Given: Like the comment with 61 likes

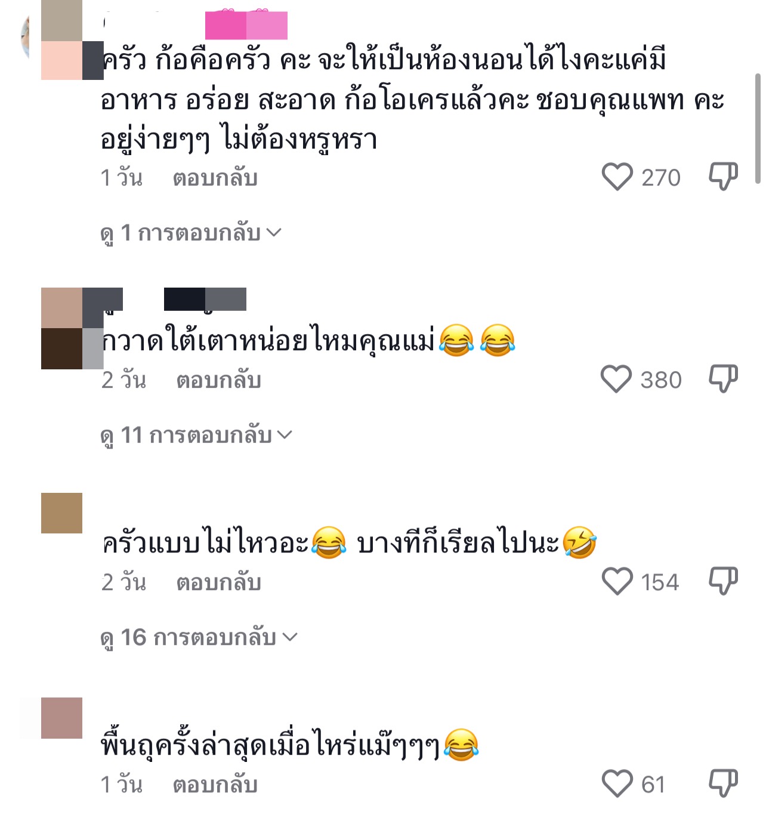Looking at the screenshot, I should point(617,784).
